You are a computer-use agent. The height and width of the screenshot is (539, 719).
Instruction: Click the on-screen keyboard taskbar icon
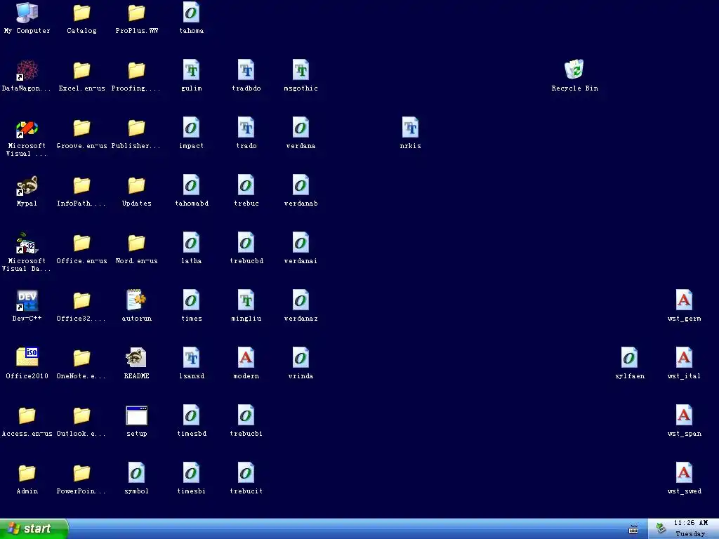tap(633, 530)
